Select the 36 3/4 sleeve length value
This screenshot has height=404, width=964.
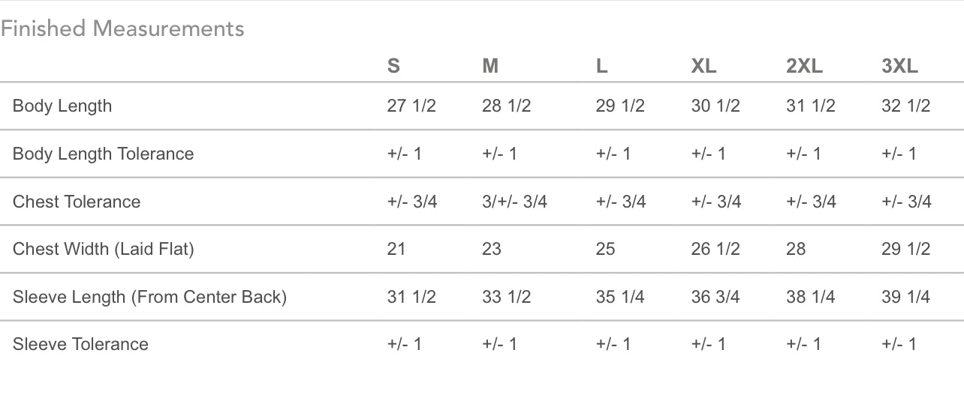click(715, 297)
